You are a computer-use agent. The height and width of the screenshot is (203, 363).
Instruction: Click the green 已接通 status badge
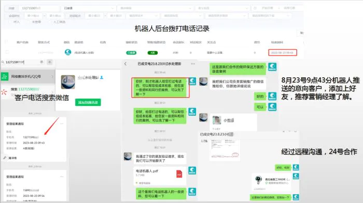(131, 53)
